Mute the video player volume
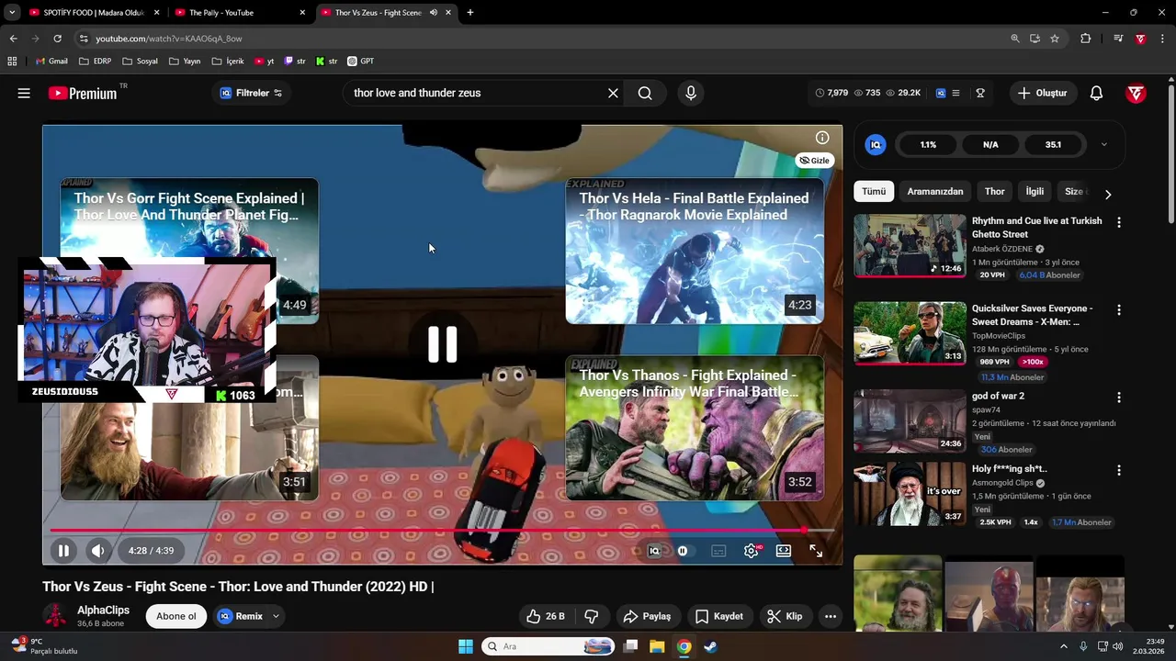The height and width of the screenshot is (661, 1176). tap(97, 551)
